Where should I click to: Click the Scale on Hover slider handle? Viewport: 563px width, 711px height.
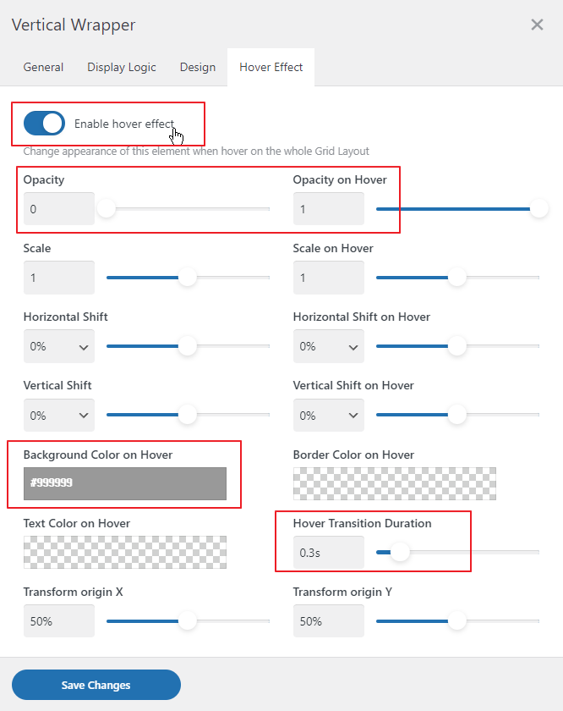click(x=457, y=277)
